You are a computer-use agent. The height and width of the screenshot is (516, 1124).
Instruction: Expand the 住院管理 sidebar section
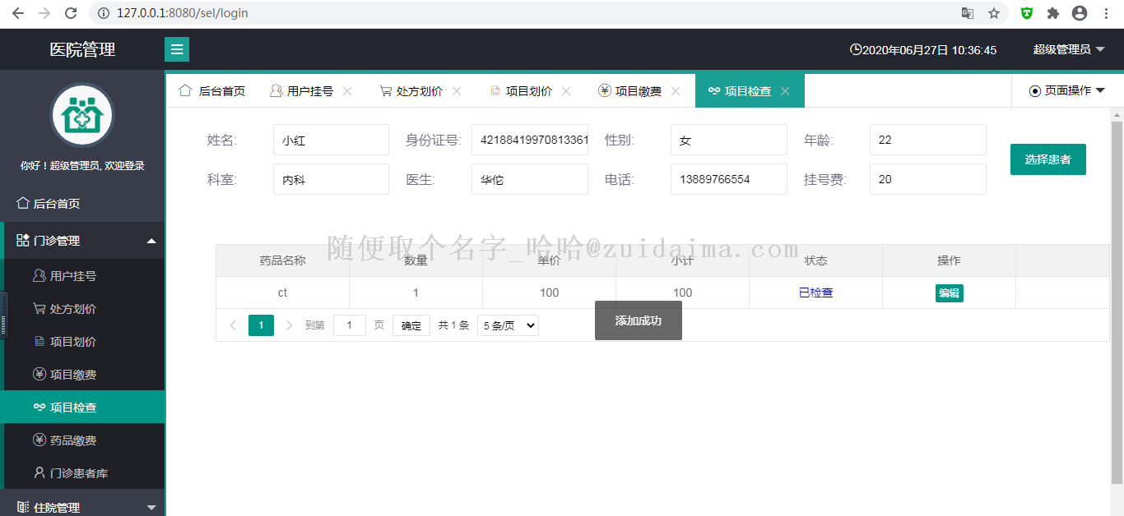point(82,507)
